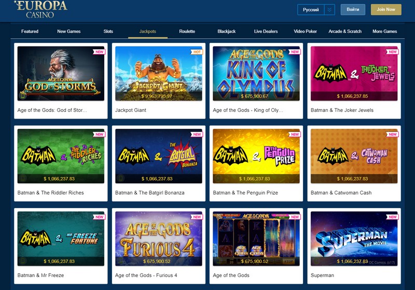
Task: Switch to Live Dealers tab
Action: (x=266, y=31)
